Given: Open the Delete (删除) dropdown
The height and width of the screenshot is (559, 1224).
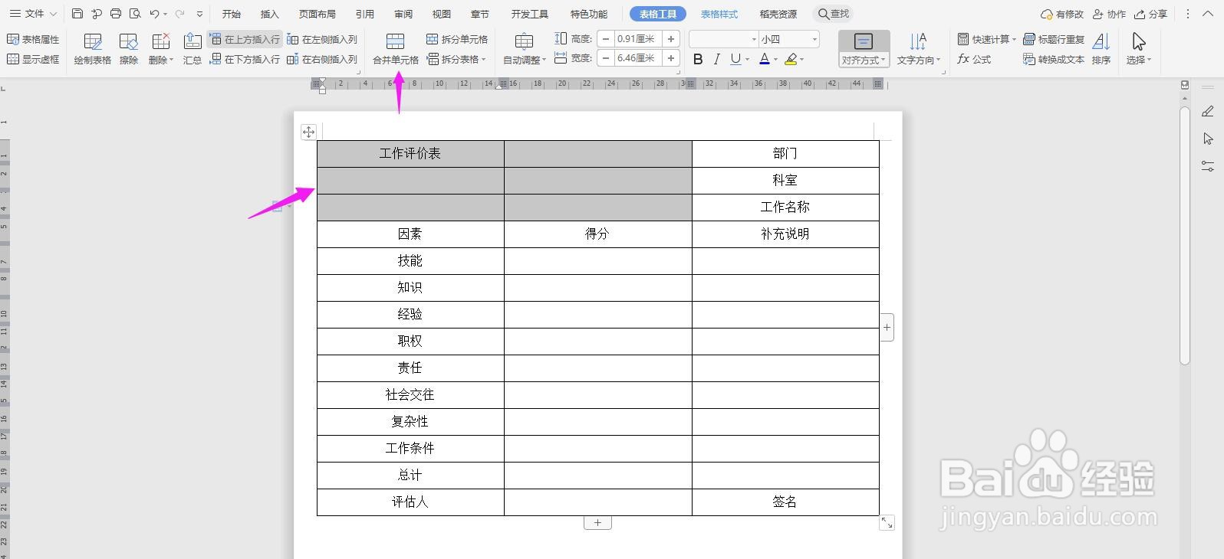Looking at the screenshot, I should (161, 49).
